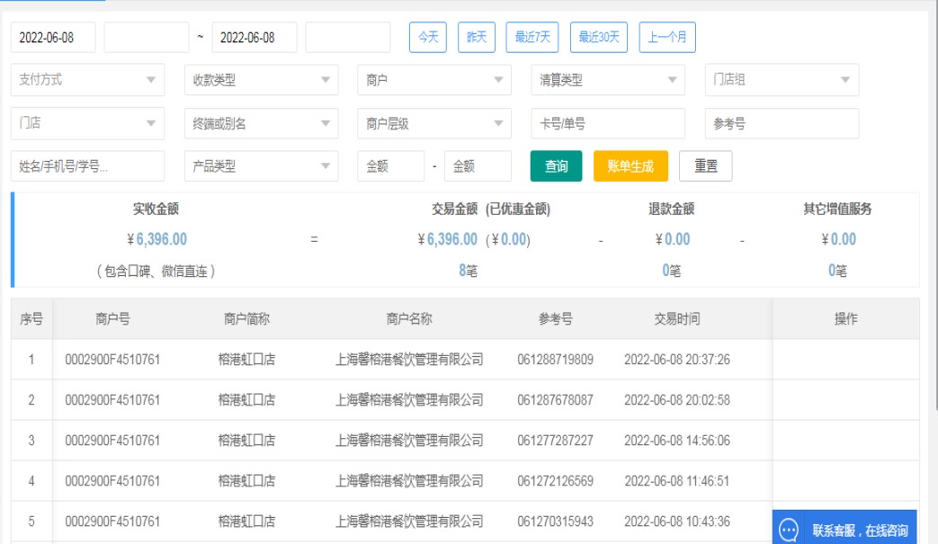Click the 交易时间 column header
Image resolution: width=938 pixels, height=544 pixels.
676,319
